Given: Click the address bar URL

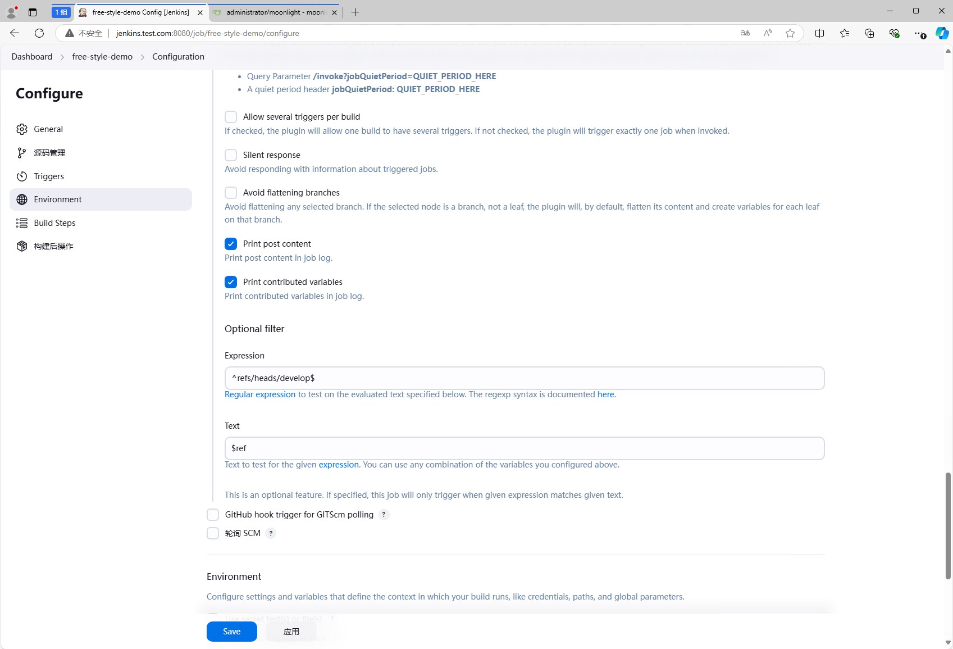Looking at the screenshot, I should coord(208,33).
